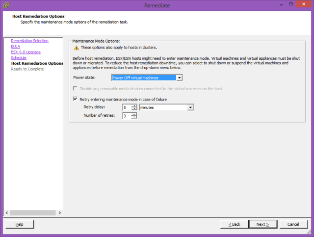
Task: Cancel the remediation wizard
Action: click(x=293, y=224)
